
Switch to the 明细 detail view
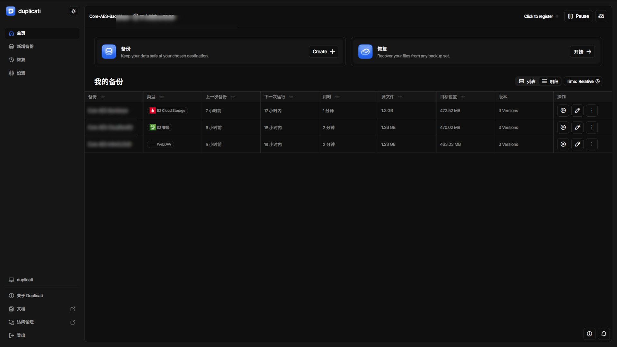[x=550, y=81]
